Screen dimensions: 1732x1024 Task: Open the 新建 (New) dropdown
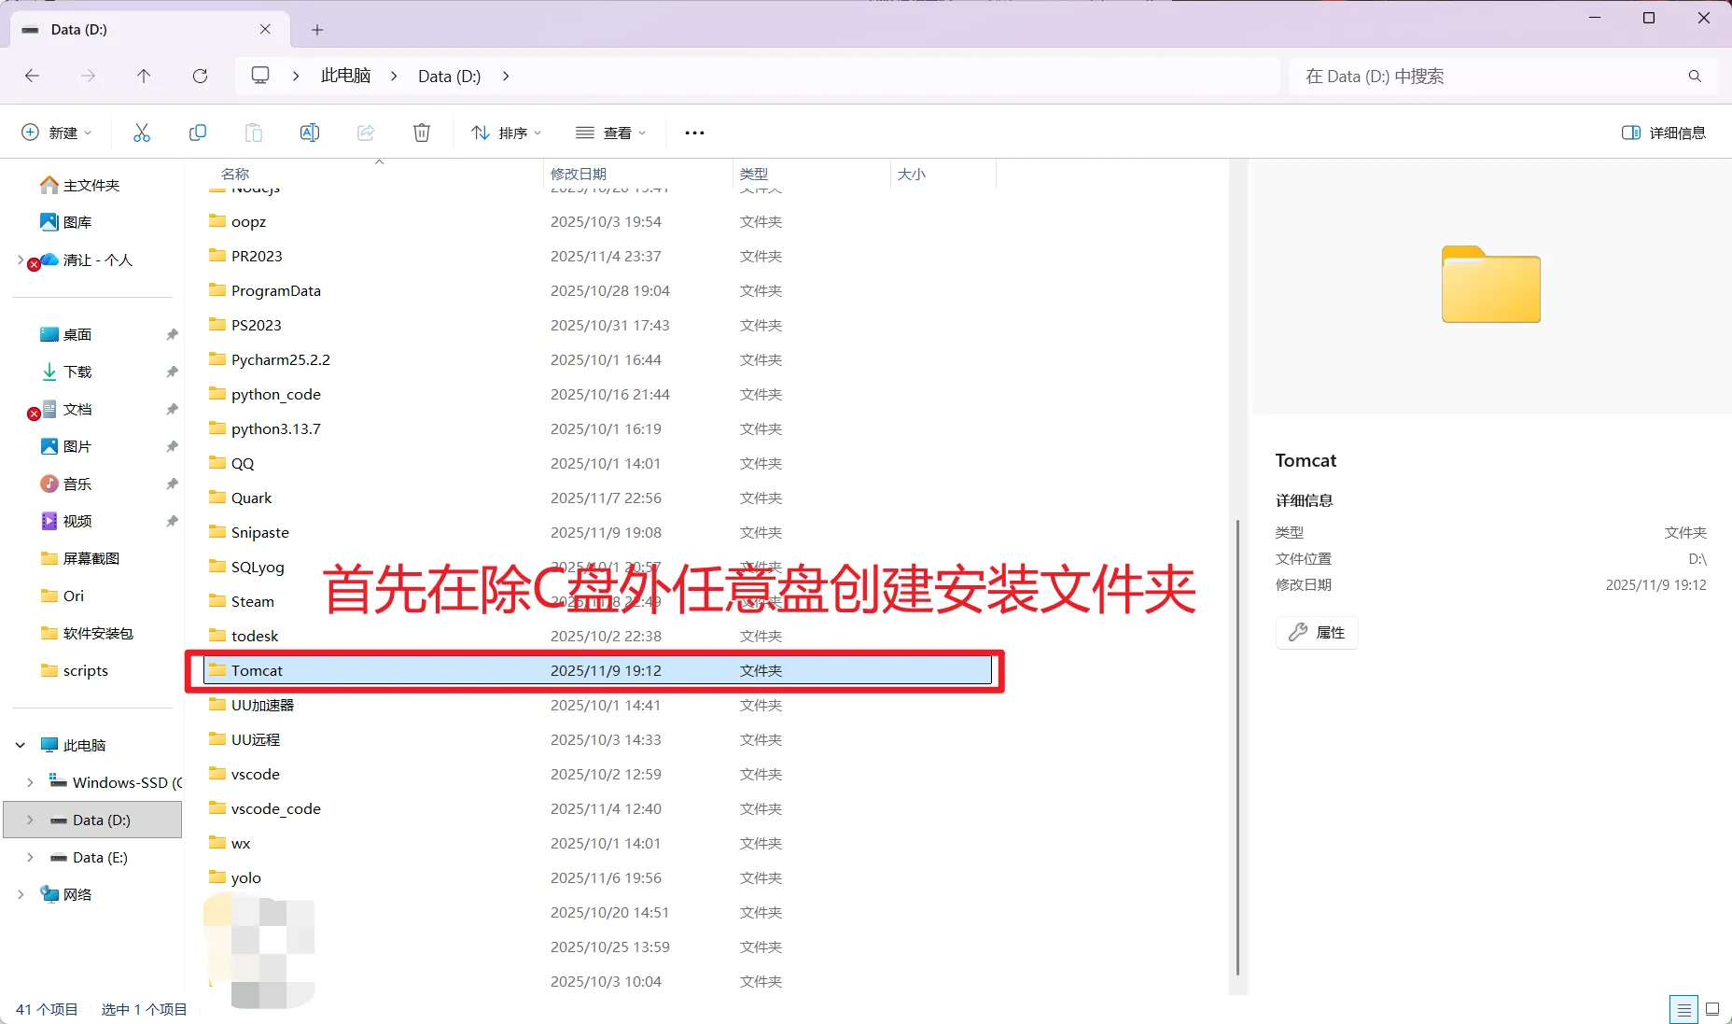click(56, 133)
